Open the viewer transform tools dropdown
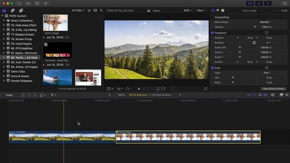Image resolution: width=290 pixels, height=163 pixels. [110, 89]
